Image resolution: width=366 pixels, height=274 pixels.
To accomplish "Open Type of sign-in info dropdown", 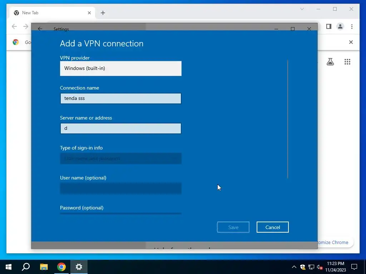I will [121, 158].
